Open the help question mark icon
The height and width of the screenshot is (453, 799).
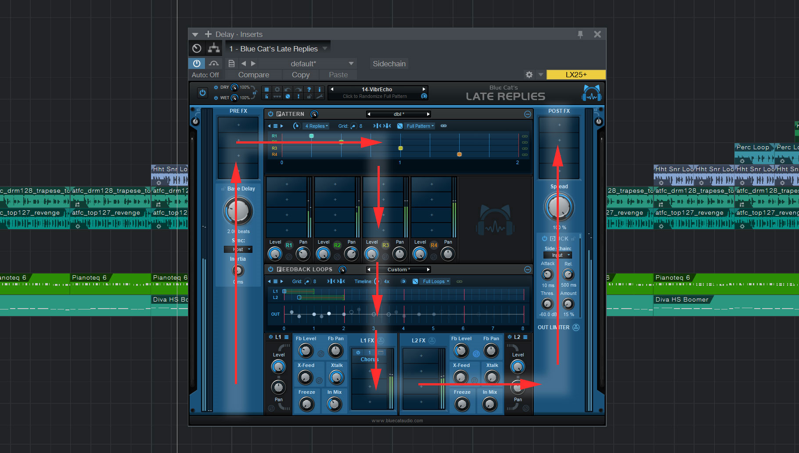(x=309, y=90)
